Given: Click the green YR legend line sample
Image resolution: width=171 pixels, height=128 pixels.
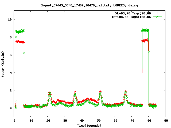Looking at the screenshot, I should 157,17.
